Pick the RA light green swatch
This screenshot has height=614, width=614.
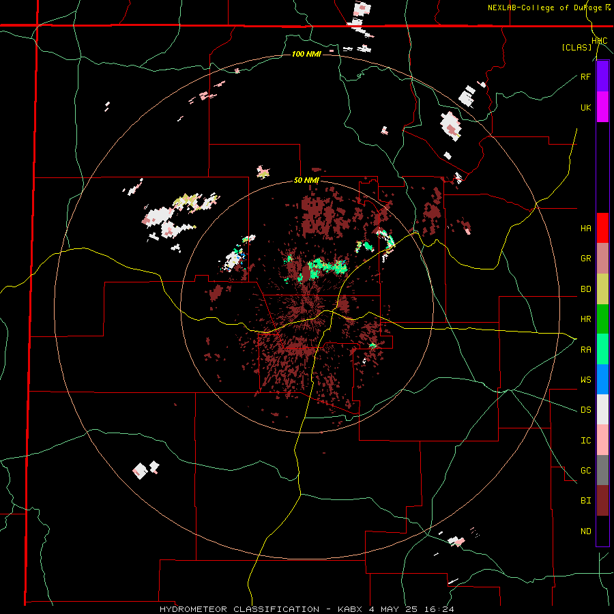[602, 349]
